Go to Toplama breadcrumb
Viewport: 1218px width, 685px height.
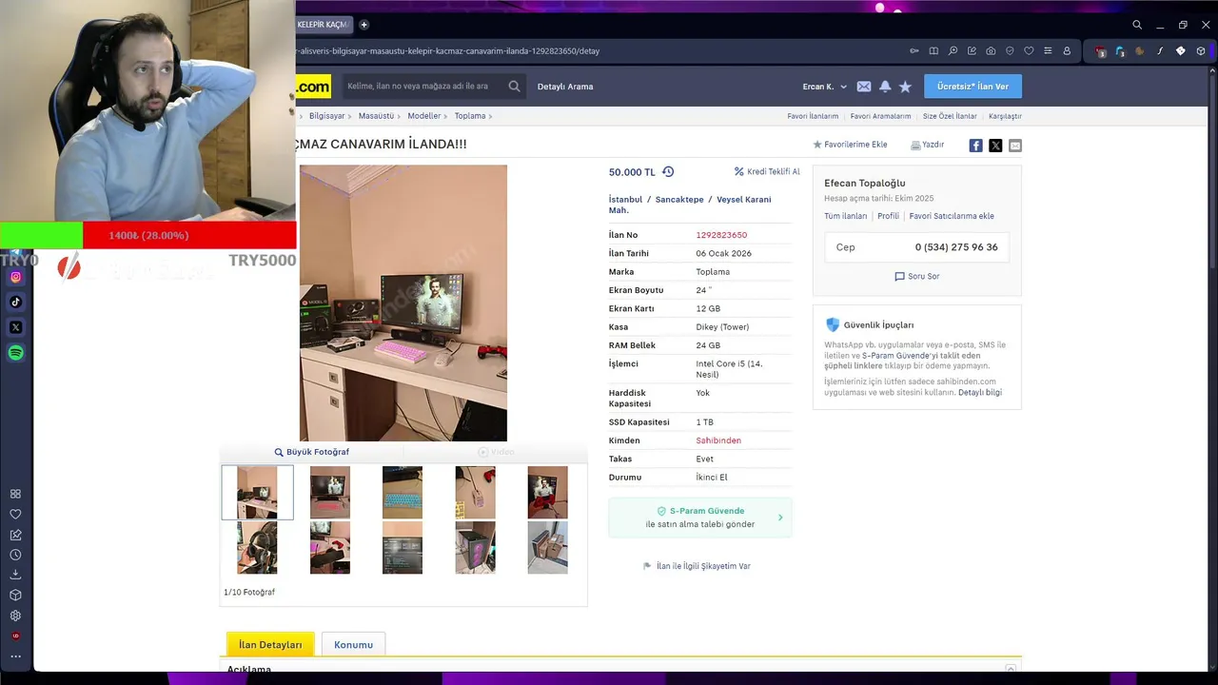[470, 116]
